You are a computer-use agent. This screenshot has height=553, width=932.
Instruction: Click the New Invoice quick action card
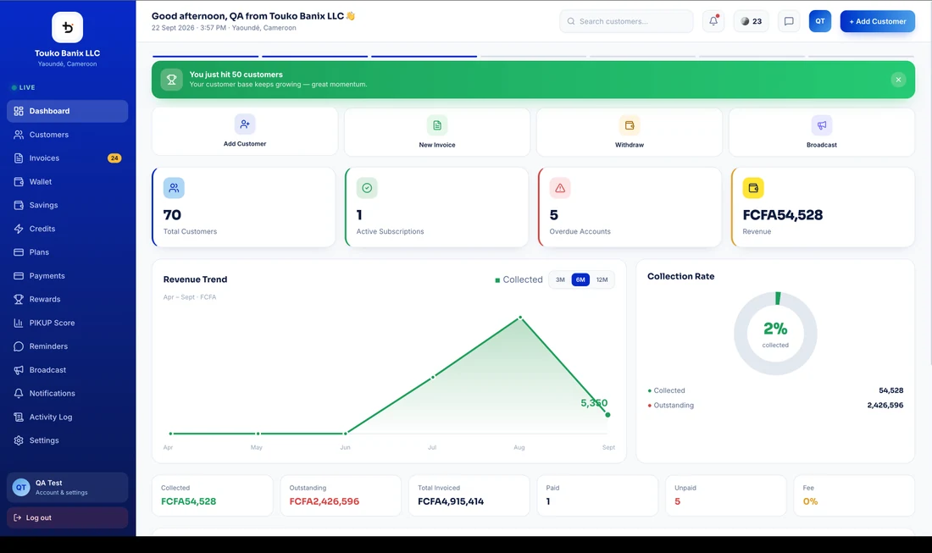pyautogui.click(x=437, y=131)
